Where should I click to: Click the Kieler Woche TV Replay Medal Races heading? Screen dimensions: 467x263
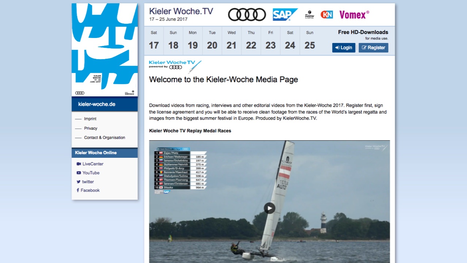[190, 131]
